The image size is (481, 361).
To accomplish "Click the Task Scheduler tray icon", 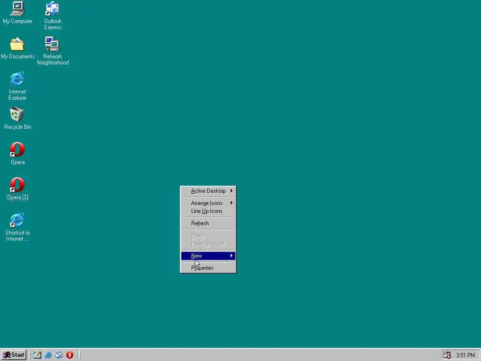I will pyautogui.click(x=447, y=355).
